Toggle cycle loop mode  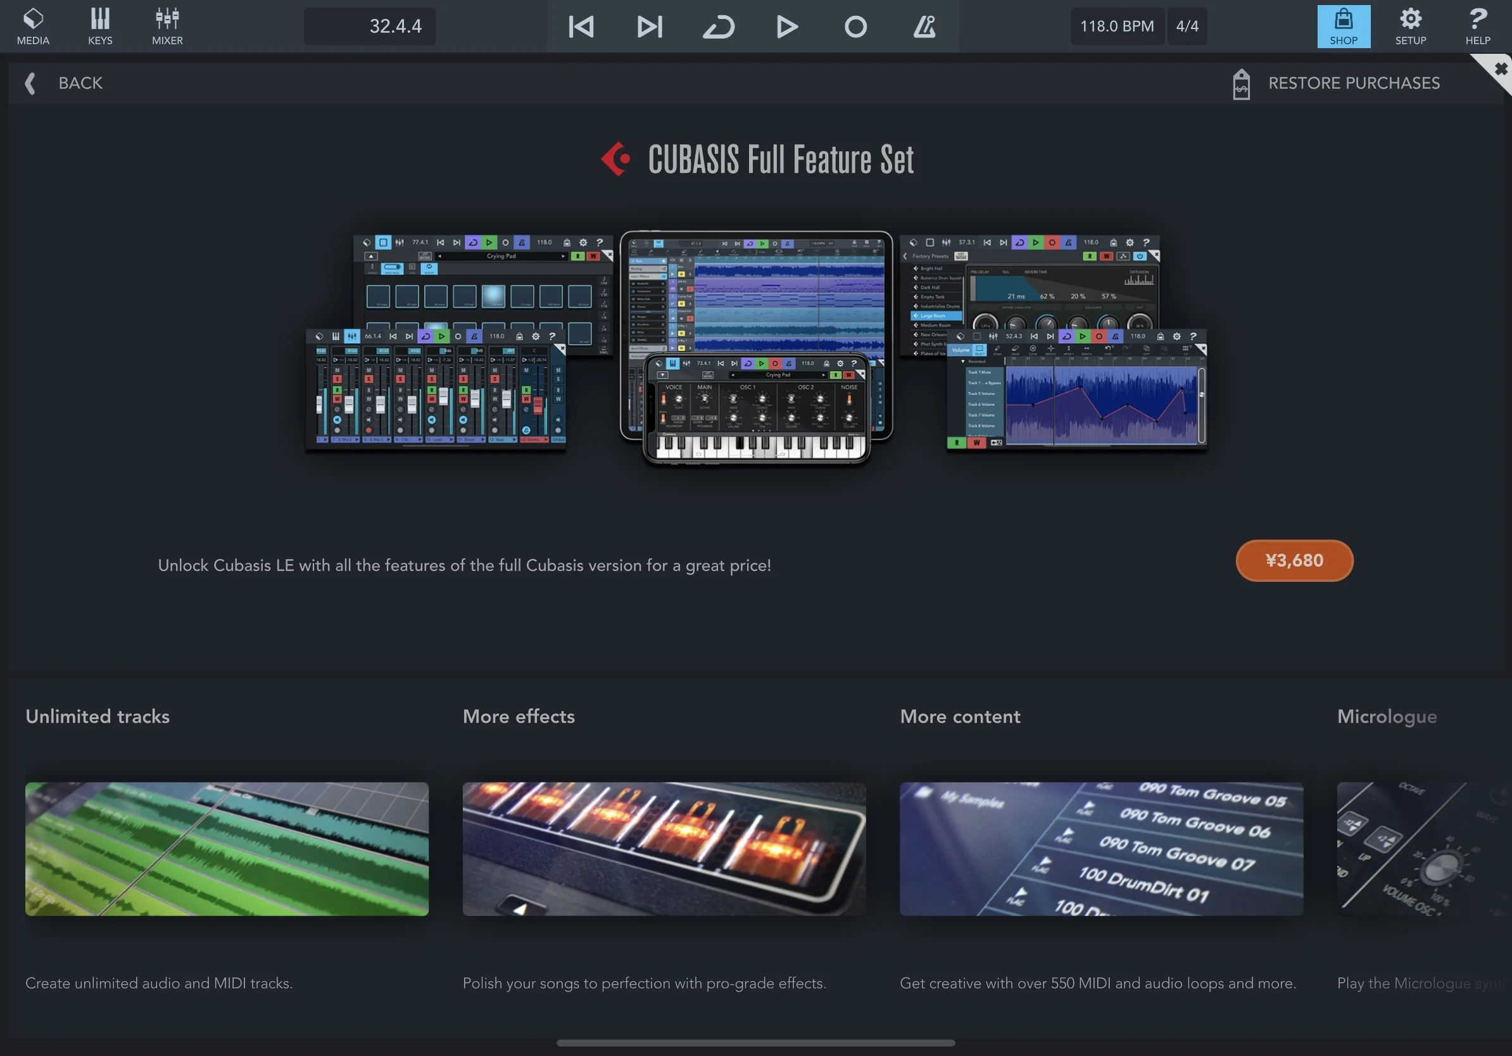point(719,27)
